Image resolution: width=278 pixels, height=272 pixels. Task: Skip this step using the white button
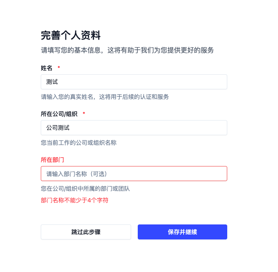(x=86, y=232)
